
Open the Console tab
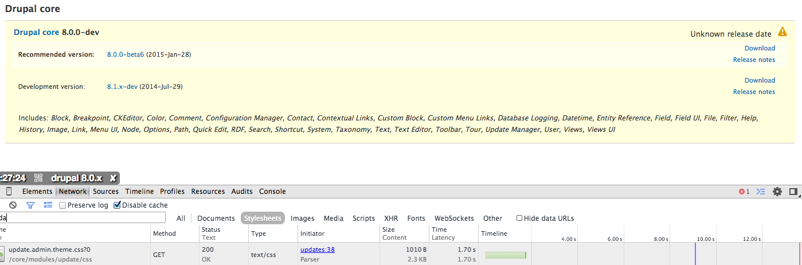click(272, 192)
